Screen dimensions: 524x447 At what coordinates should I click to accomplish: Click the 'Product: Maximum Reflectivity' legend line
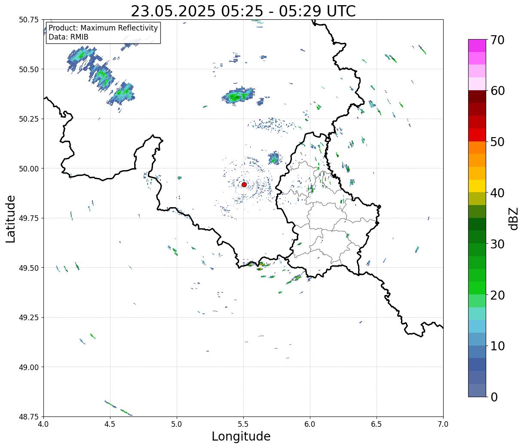pos(103,28)
